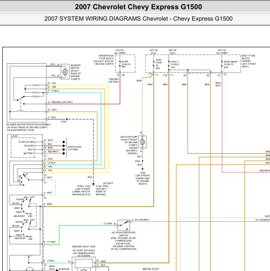The image size is (270, 271).
Task: Click the blower resistor relay coil symbol
Action: tap(21, 111)
